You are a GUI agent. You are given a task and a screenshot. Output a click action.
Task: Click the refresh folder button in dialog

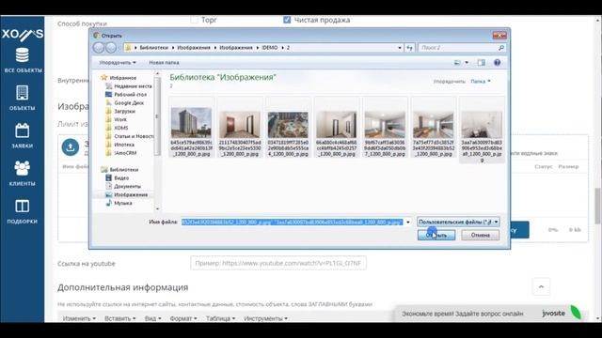click(410, 48)
